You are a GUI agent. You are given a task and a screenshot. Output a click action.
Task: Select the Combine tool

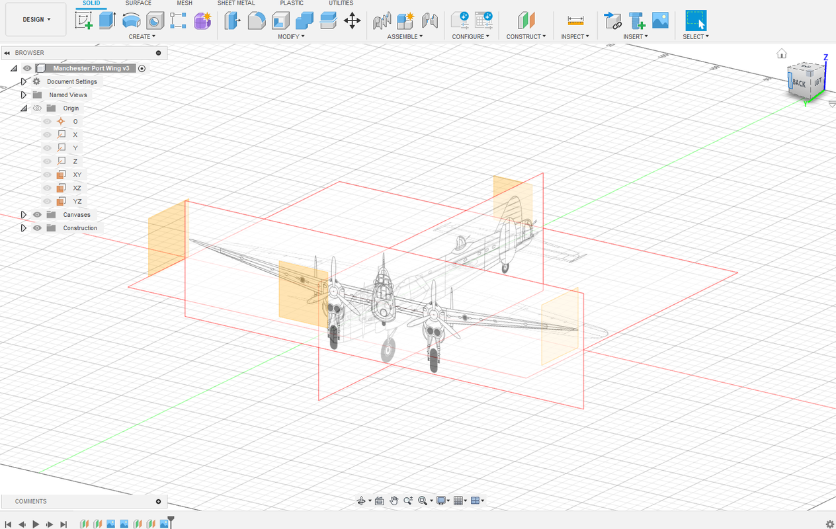tap(304, 20)
